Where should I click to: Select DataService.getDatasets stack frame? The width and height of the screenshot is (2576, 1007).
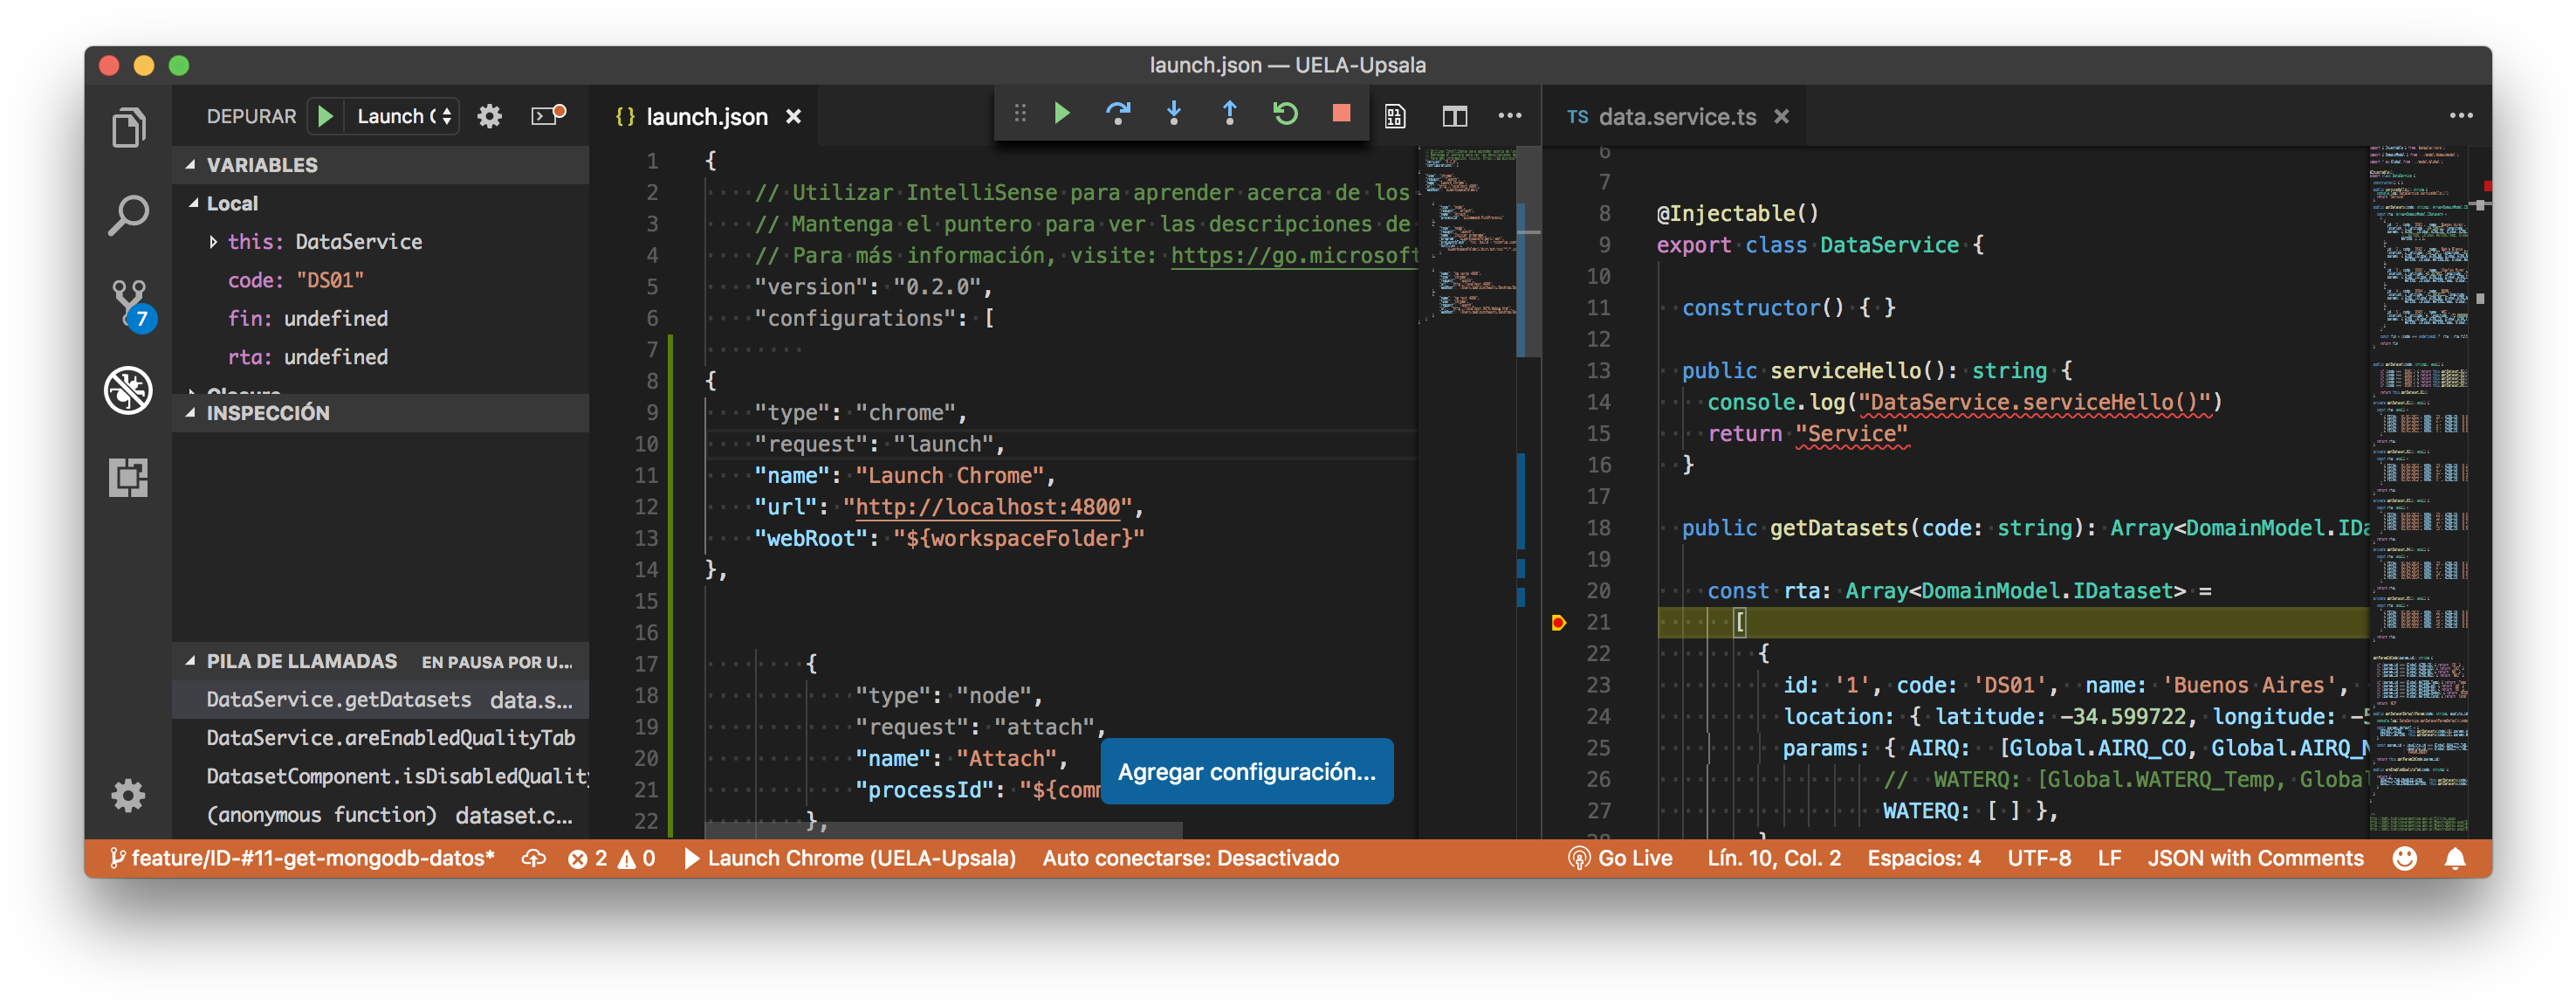(x=380, y=700)
